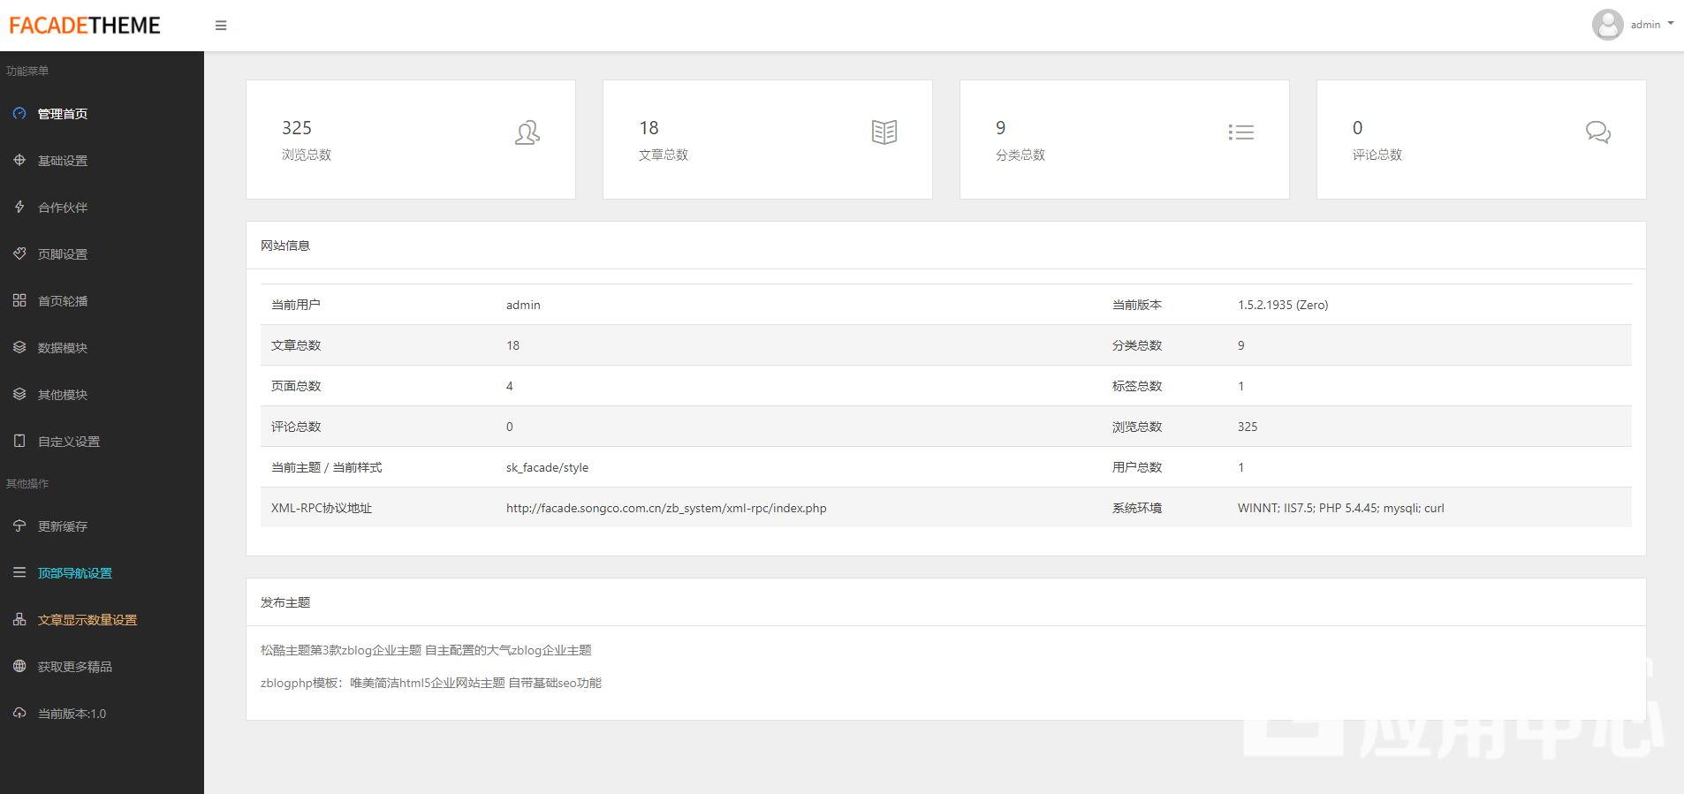
Task: Click the 自定义设置 tablet icon
Action: coord(19,441)
